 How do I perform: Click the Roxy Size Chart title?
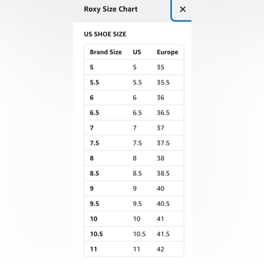[111, 9]
